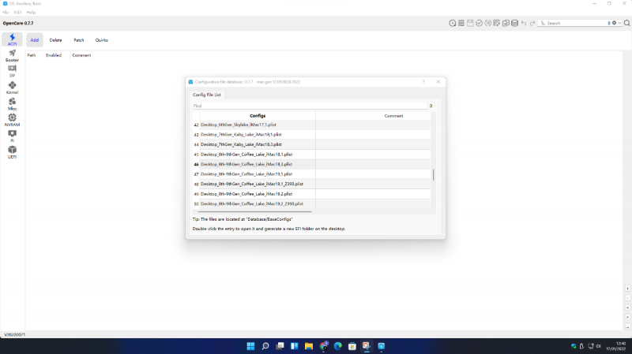Select the Config File List tab
This screenshot has width=632, height=354.
point(207,95)
